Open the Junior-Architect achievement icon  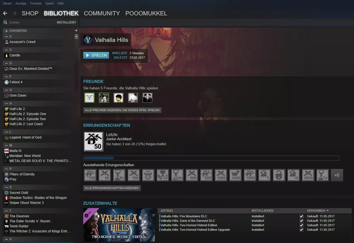point(94,142)
